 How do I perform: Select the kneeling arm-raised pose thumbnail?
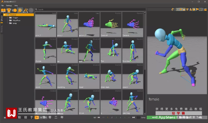[x=111, y=50]
